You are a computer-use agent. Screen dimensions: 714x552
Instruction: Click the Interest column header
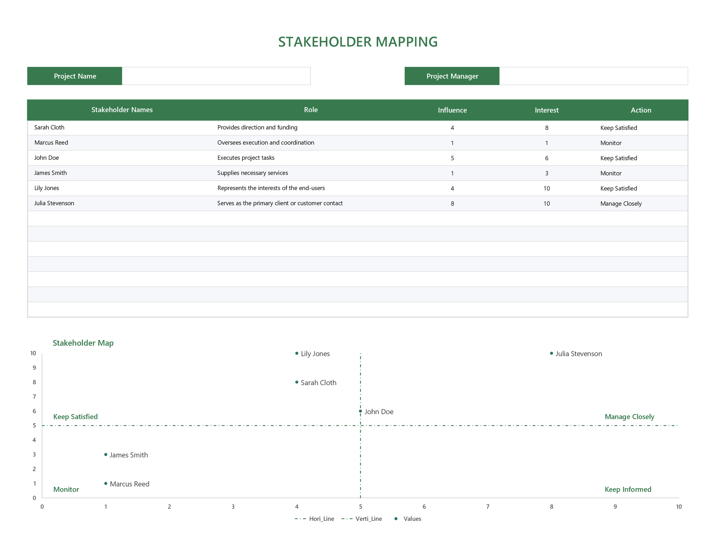[x=546, y=110]
